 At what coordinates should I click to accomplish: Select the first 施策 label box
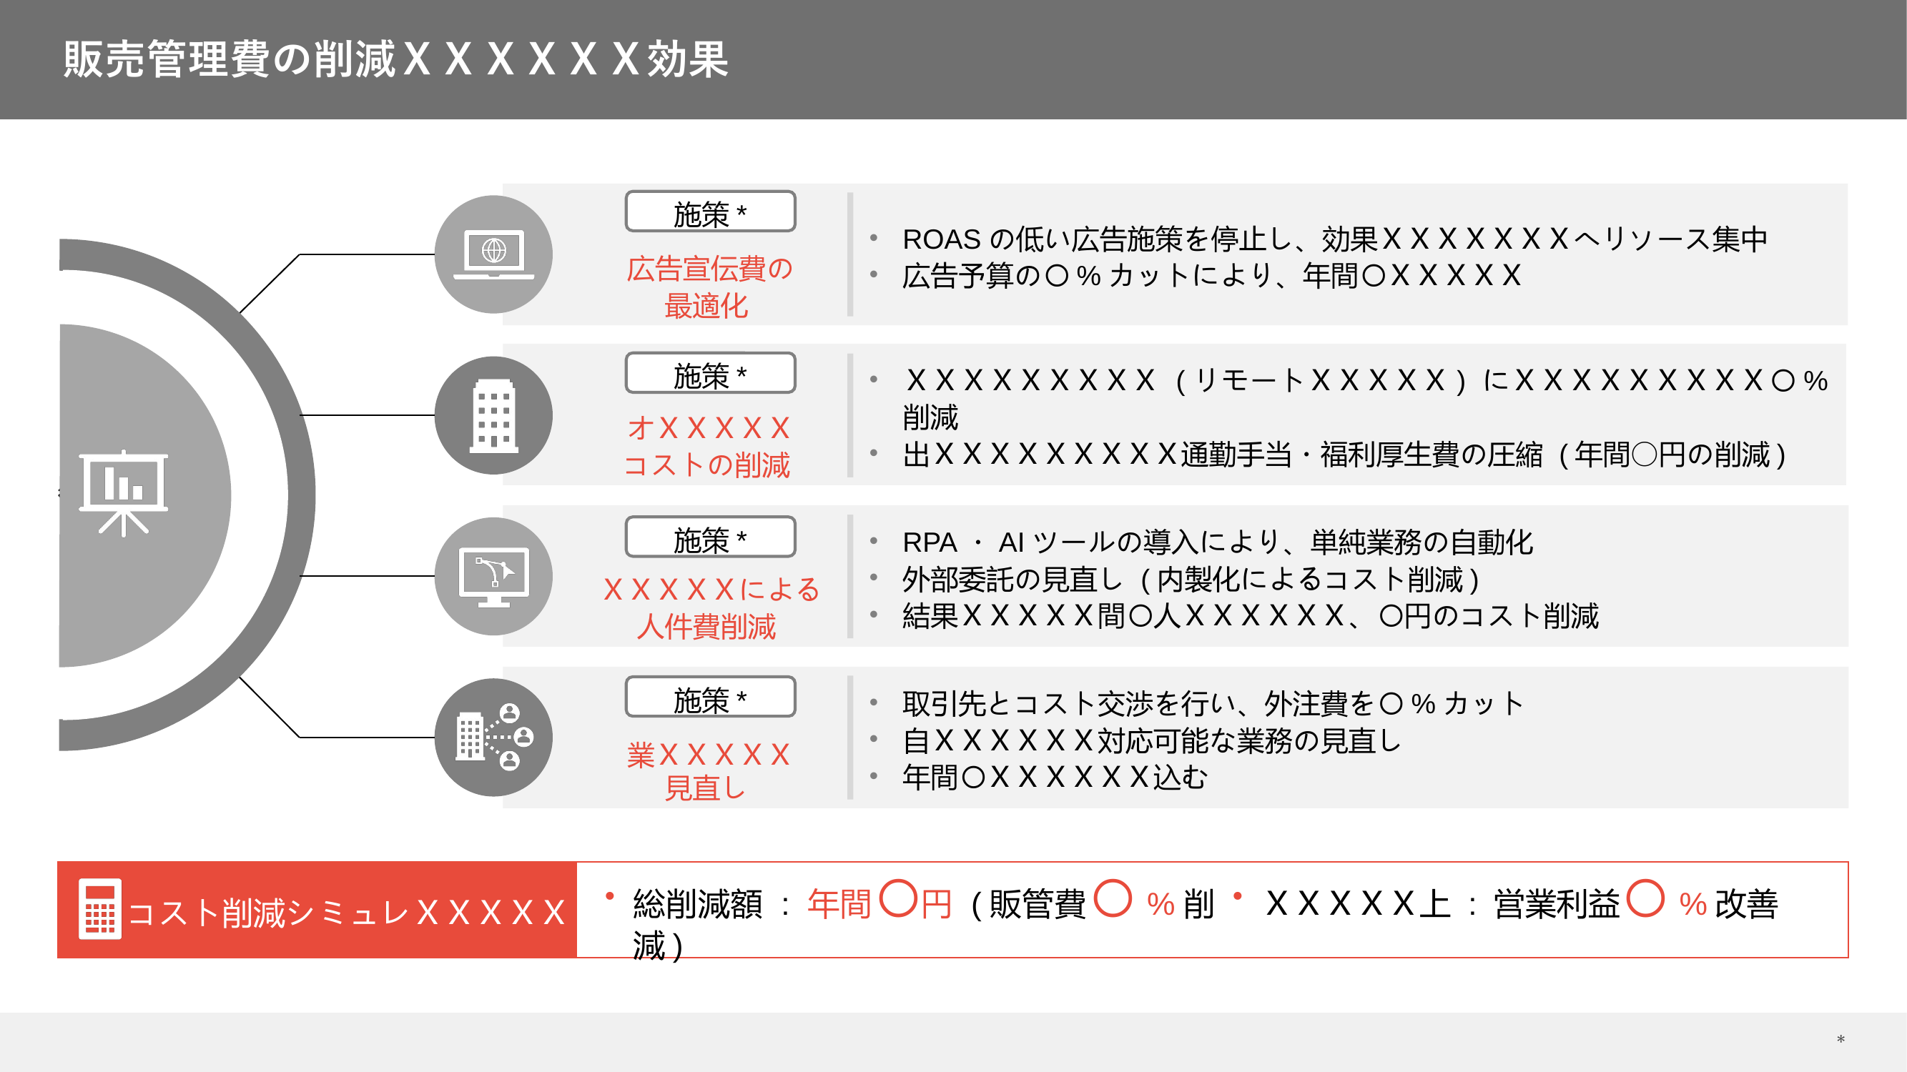pyautogui.click(x=709, y=212)
